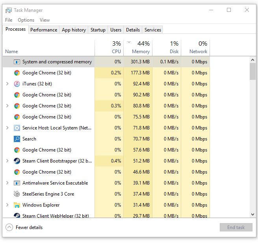Expand Service Host: Local System group
Screen dimensions: 258x244
pos(7,128)
